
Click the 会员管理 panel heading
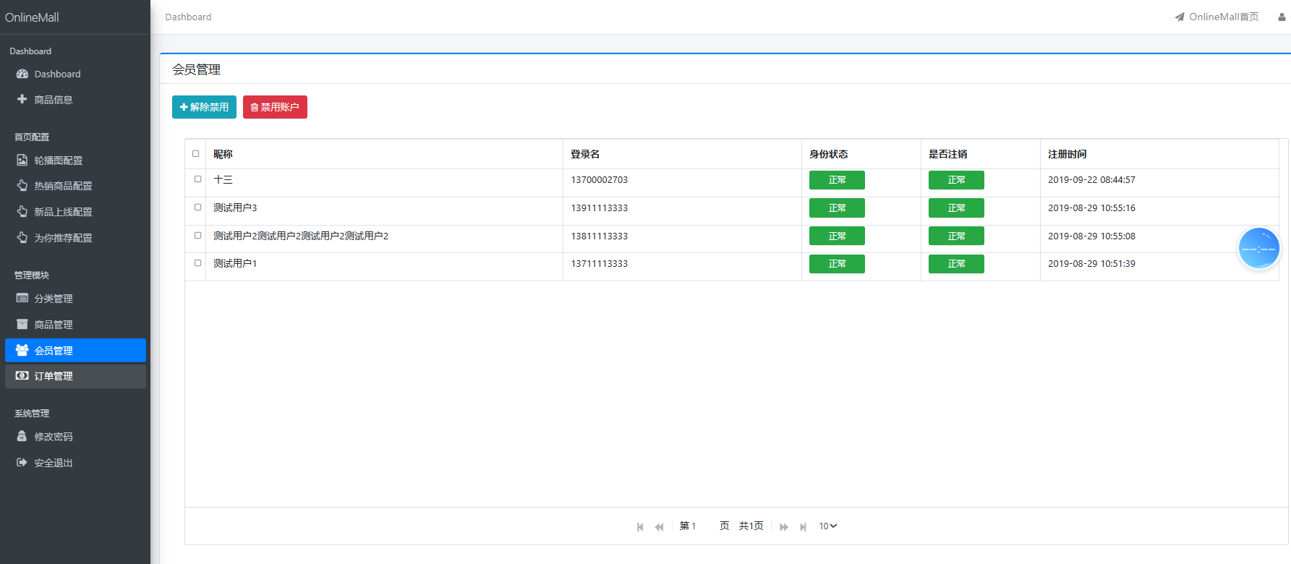tap(196, 69)
